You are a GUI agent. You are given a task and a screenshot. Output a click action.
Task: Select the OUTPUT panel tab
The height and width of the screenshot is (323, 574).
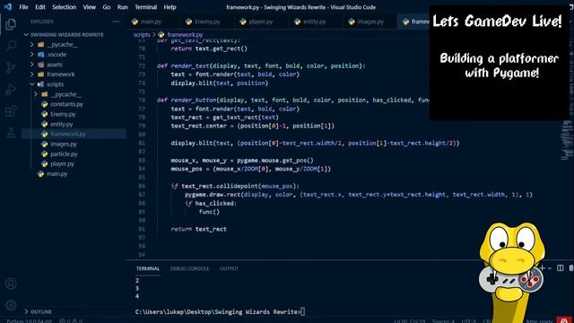(230, 268)
